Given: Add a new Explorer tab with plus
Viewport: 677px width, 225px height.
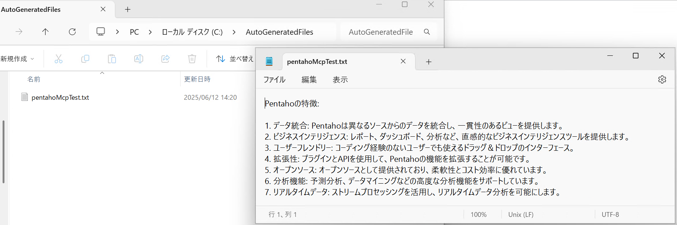Looking at the screenshot, I should point(128,9).
